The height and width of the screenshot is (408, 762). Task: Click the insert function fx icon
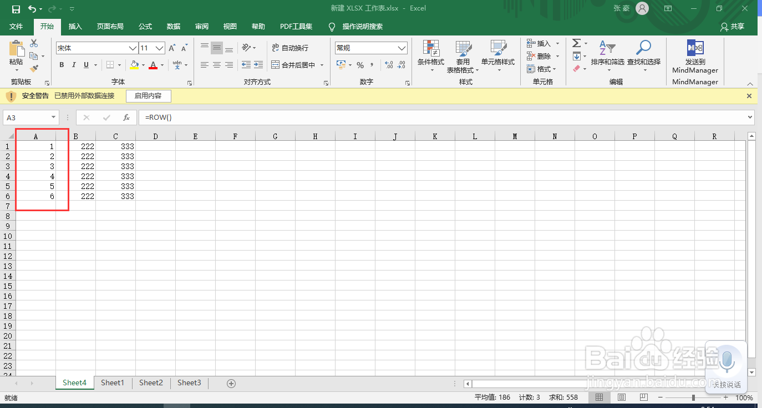click(126, 118)
